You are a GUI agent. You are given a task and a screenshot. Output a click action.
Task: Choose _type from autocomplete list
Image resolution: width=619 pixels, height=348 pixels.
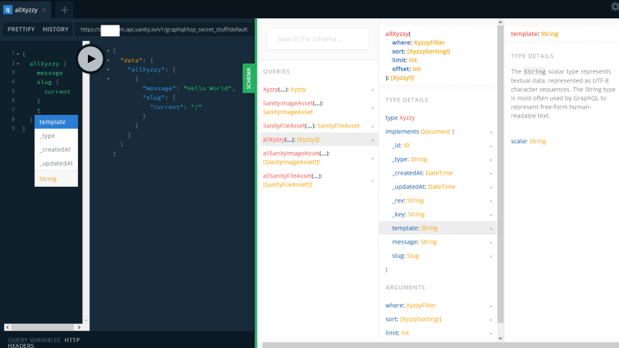(56, 136)
